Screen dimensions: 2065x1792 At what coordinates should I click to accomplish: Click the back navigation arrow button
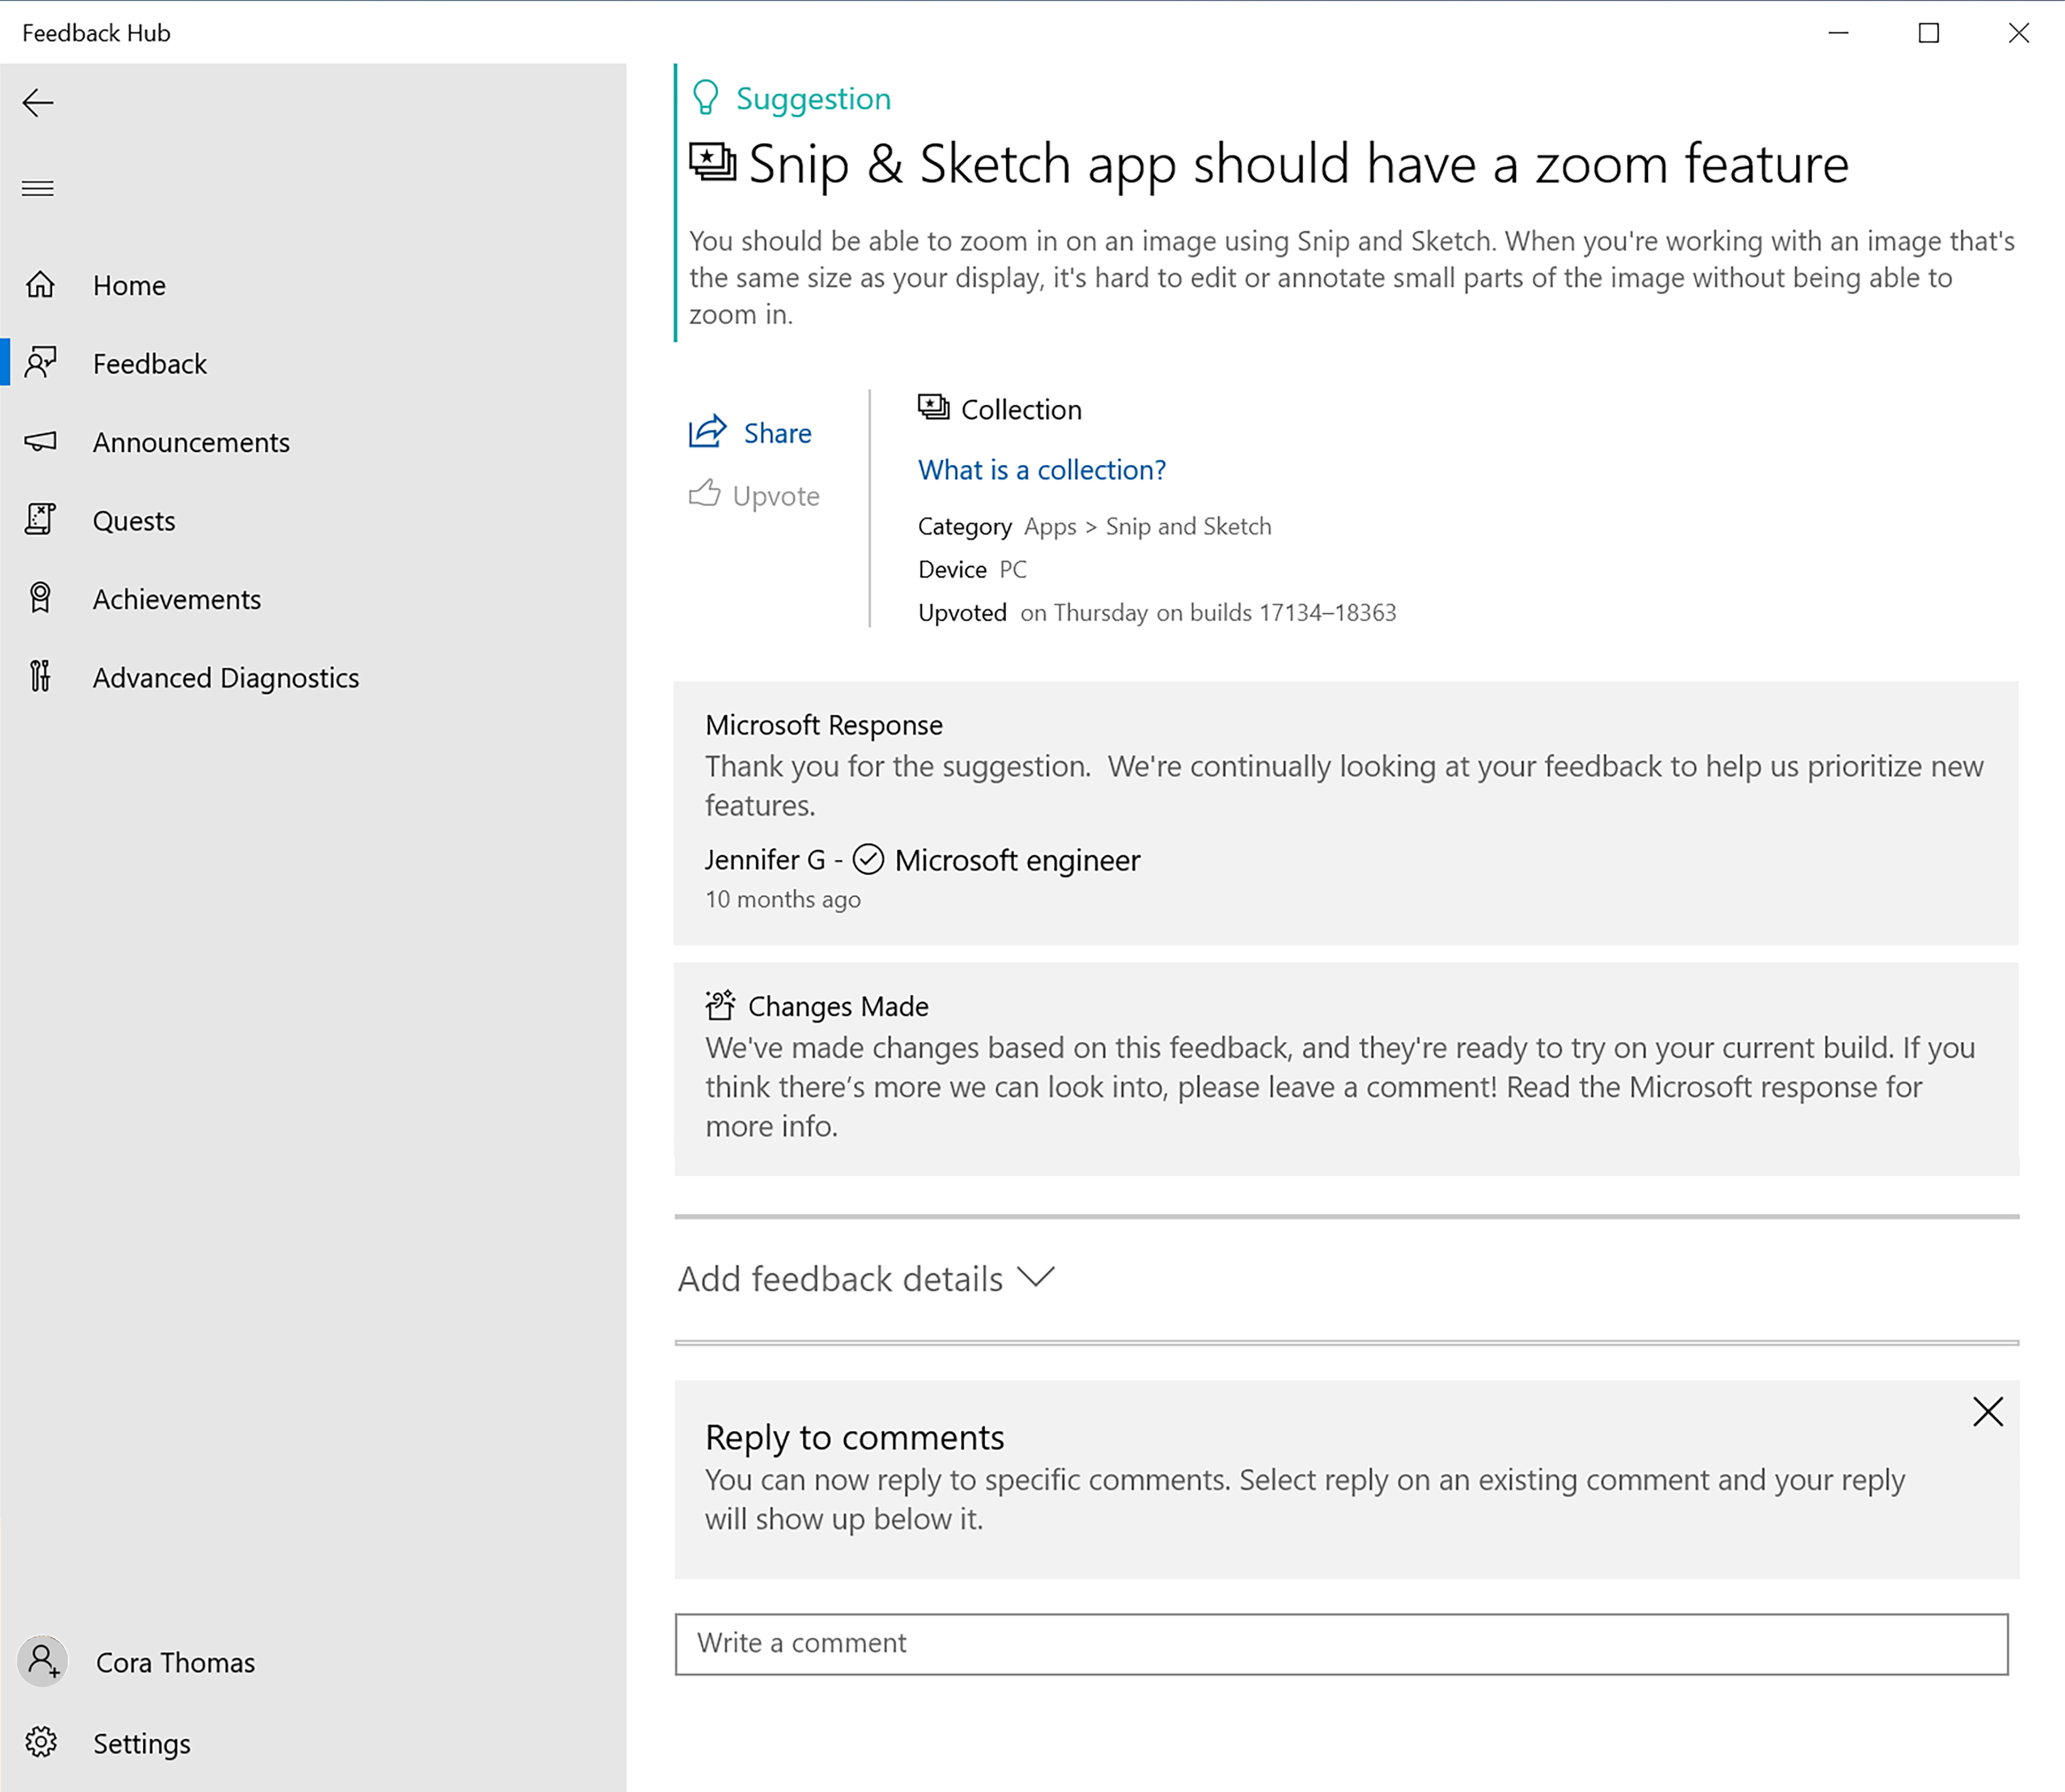(x=40, y=100)
